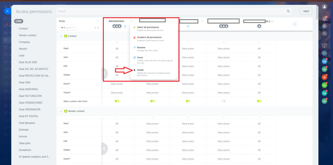This screenshot has height=165, width=333.
Task: Open the "7 out of 7" roles filter
Action: [x=68, y=28]
